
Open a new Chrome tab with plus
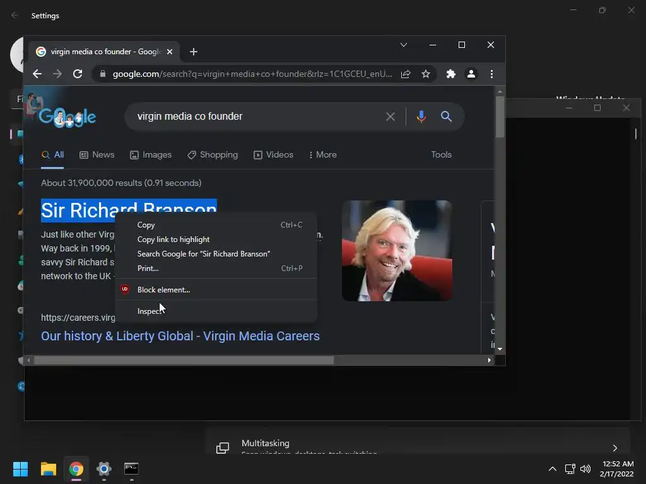coord(194,52)
